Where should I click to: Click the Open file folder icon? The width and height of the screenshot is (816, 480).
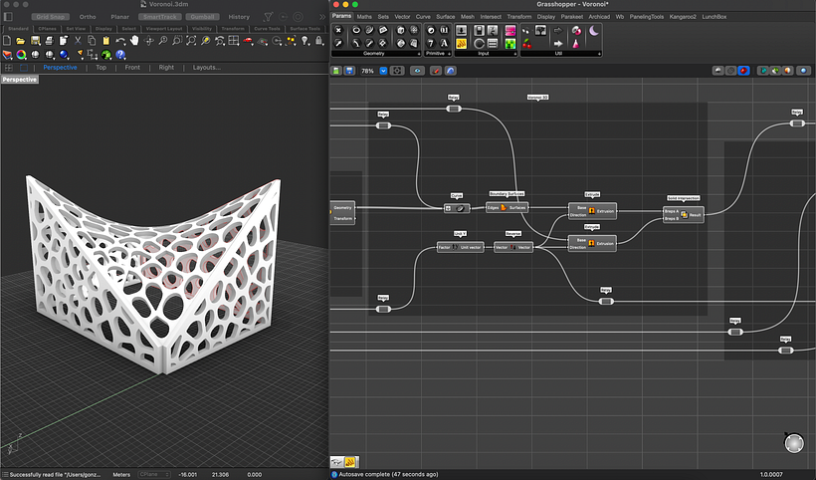[x=22, y=41]
